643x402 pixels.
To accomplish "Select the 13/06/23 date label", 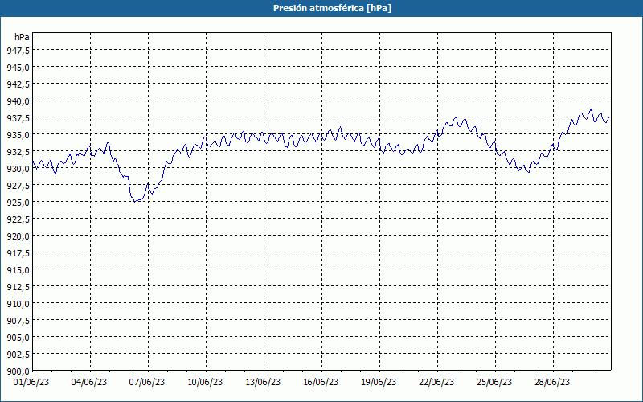I will [x=263, y=383].
